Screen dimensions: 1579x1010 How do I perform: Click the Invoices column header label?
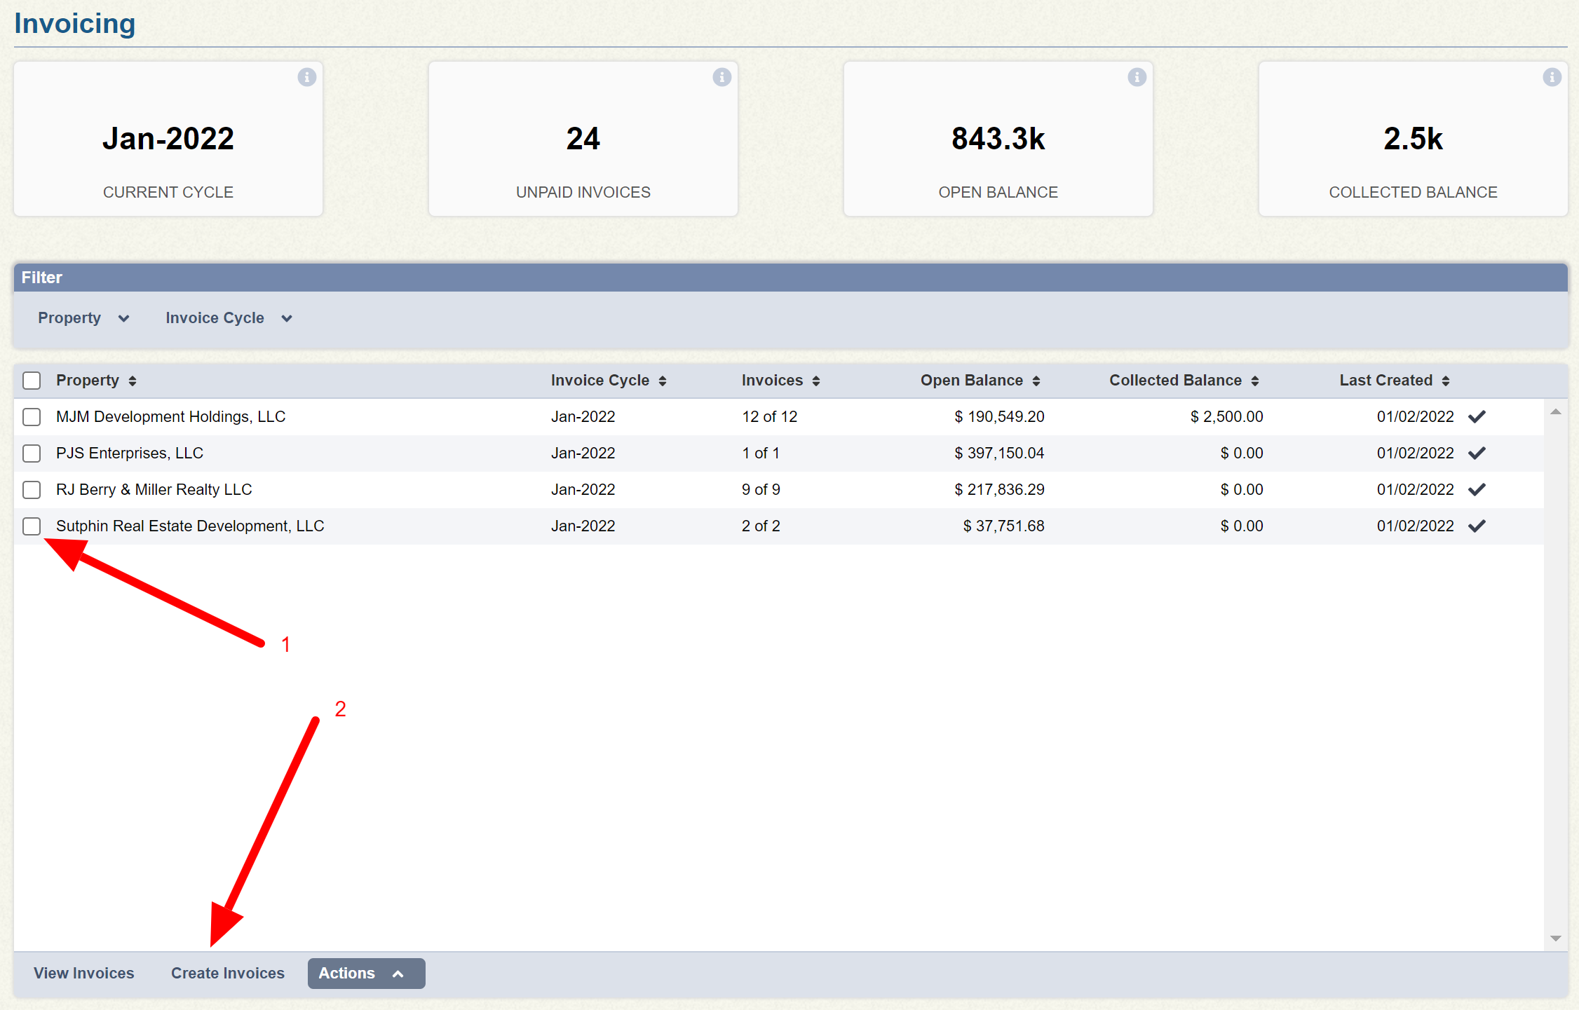coord(772,381)
